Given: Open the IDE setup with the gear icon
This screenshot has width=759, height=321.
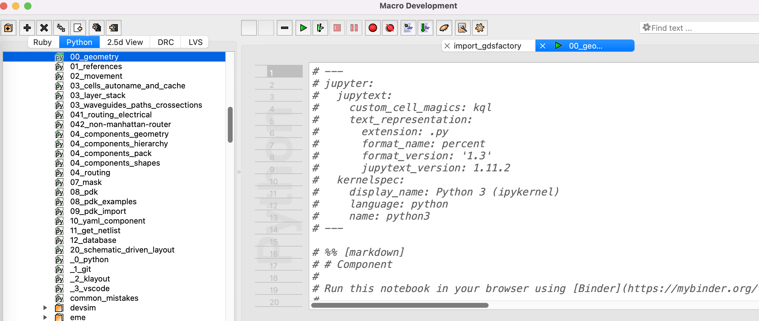Looking at the screenshot, I should 480,28.
